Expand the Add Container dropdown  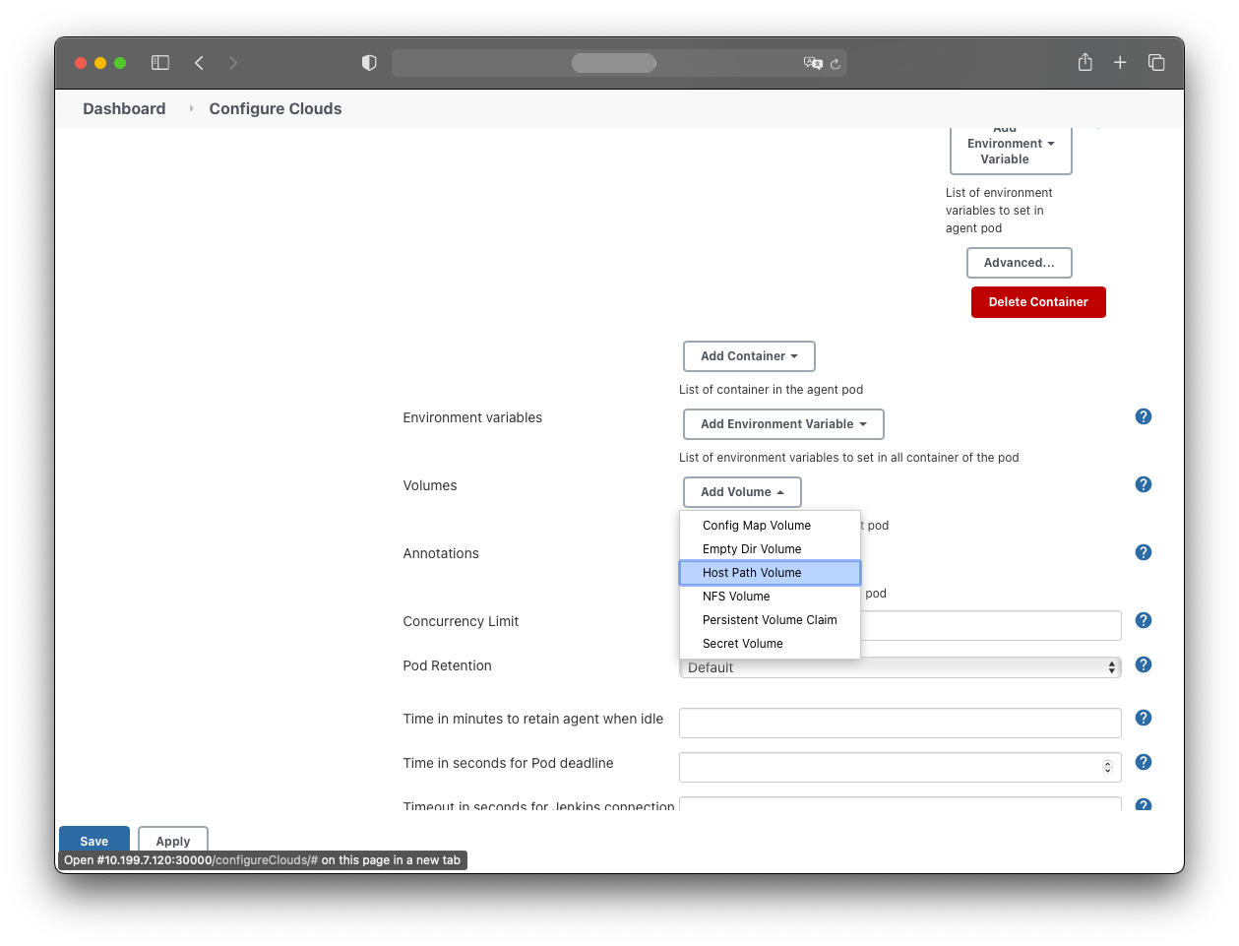(x=749, y=356)
